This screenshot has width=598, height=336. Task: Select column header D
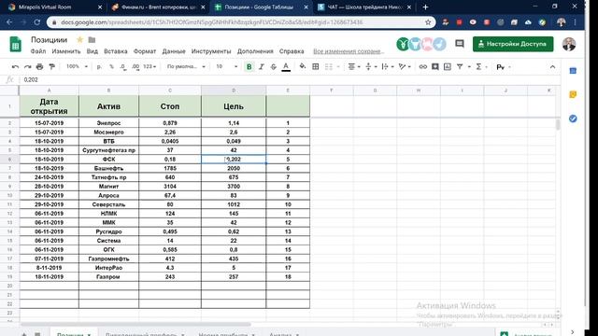[234, 91]
